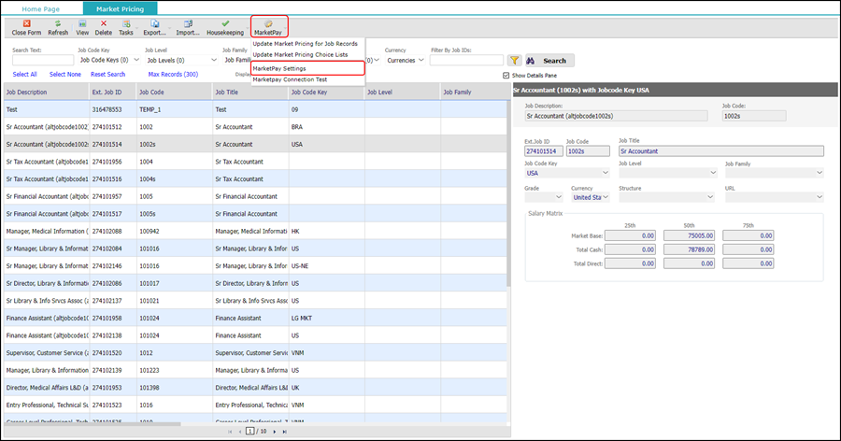
Task: Click the Job Title field Sr Accountant
Action: pyautogui.click(x=720, y=151)
